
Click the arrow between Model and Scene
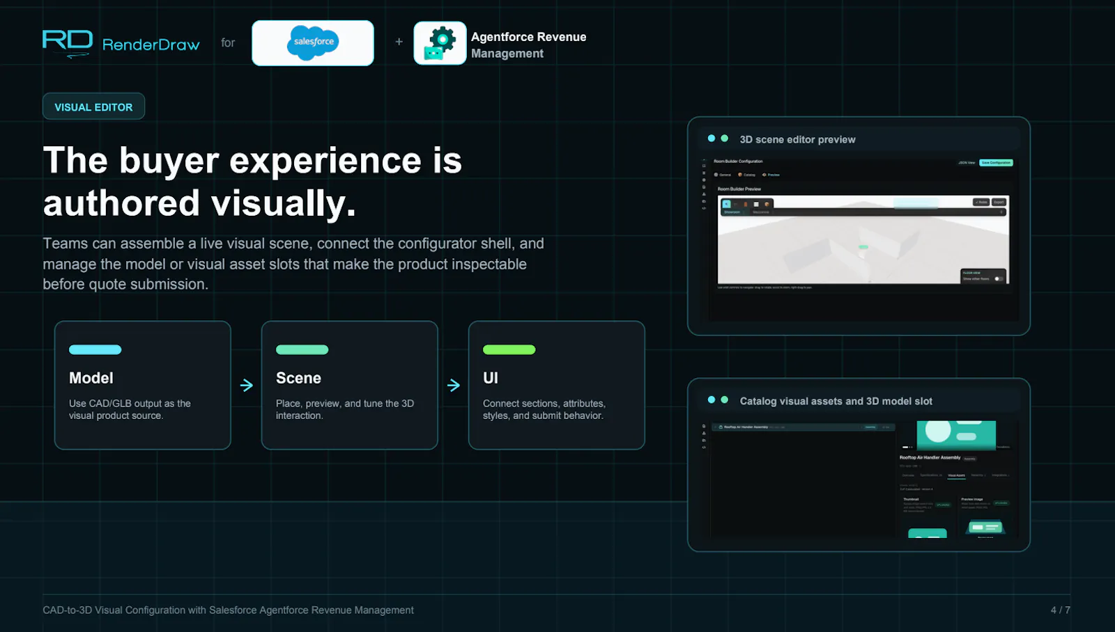point(246,385)
